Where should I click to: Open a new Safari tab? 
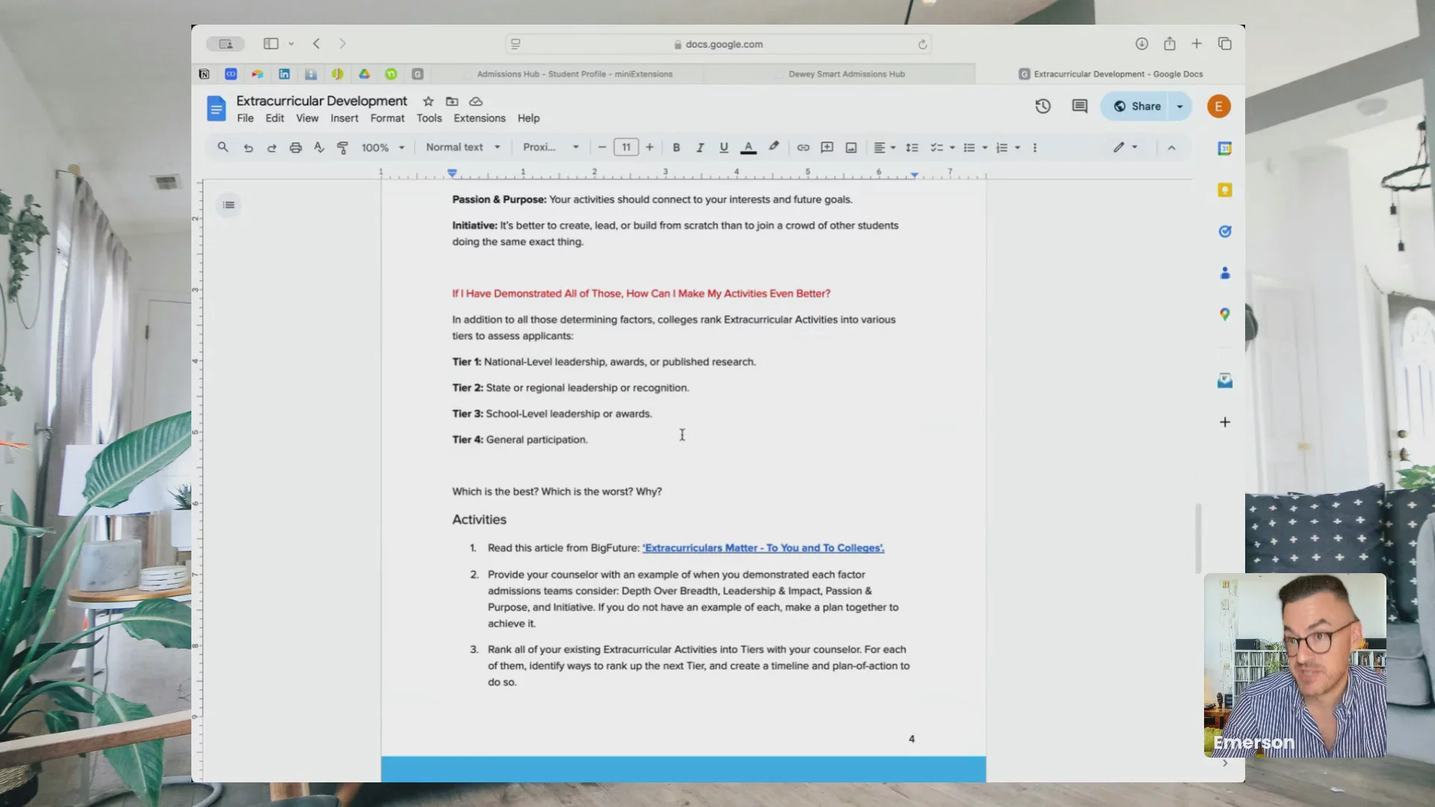[x=1197, y=44]
